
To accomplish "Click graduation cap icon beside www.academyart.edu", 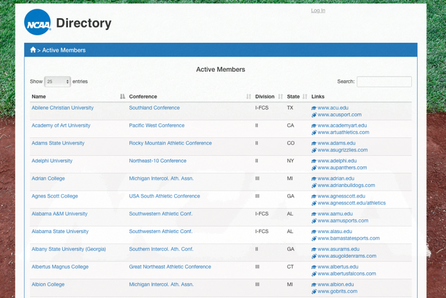I will (x=313, y=126).
